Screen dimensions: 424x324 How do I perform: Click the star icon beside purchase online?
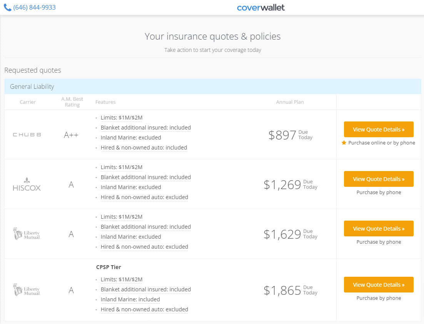click(x=344, y=143)
